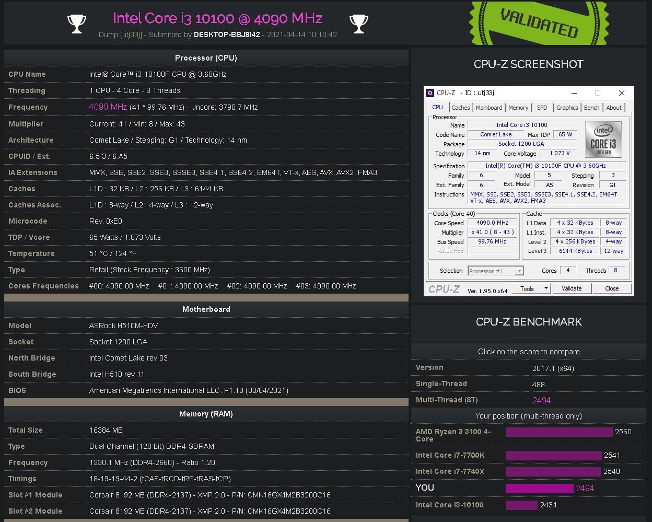Click the Level 3 6144 KBytes cache field

[x=575, y=251]
